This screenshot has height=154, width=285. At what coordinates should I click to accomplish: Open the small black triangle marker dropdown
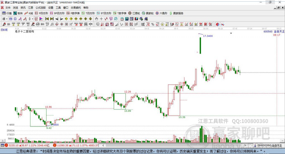pos(231,33)
